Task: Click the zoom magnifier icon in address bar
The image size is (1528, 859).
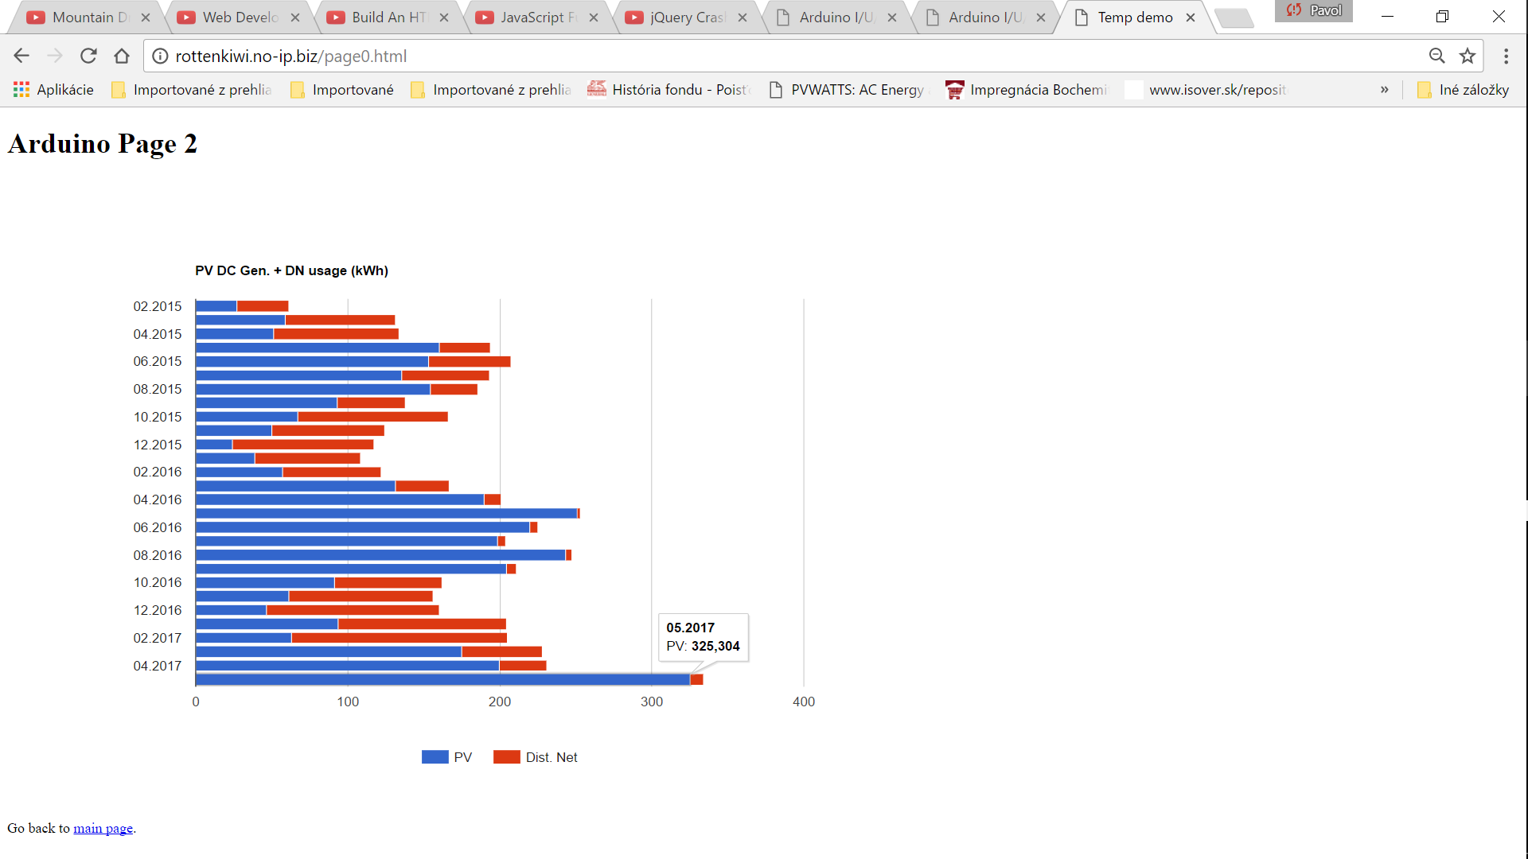Action: (1436, 56)
